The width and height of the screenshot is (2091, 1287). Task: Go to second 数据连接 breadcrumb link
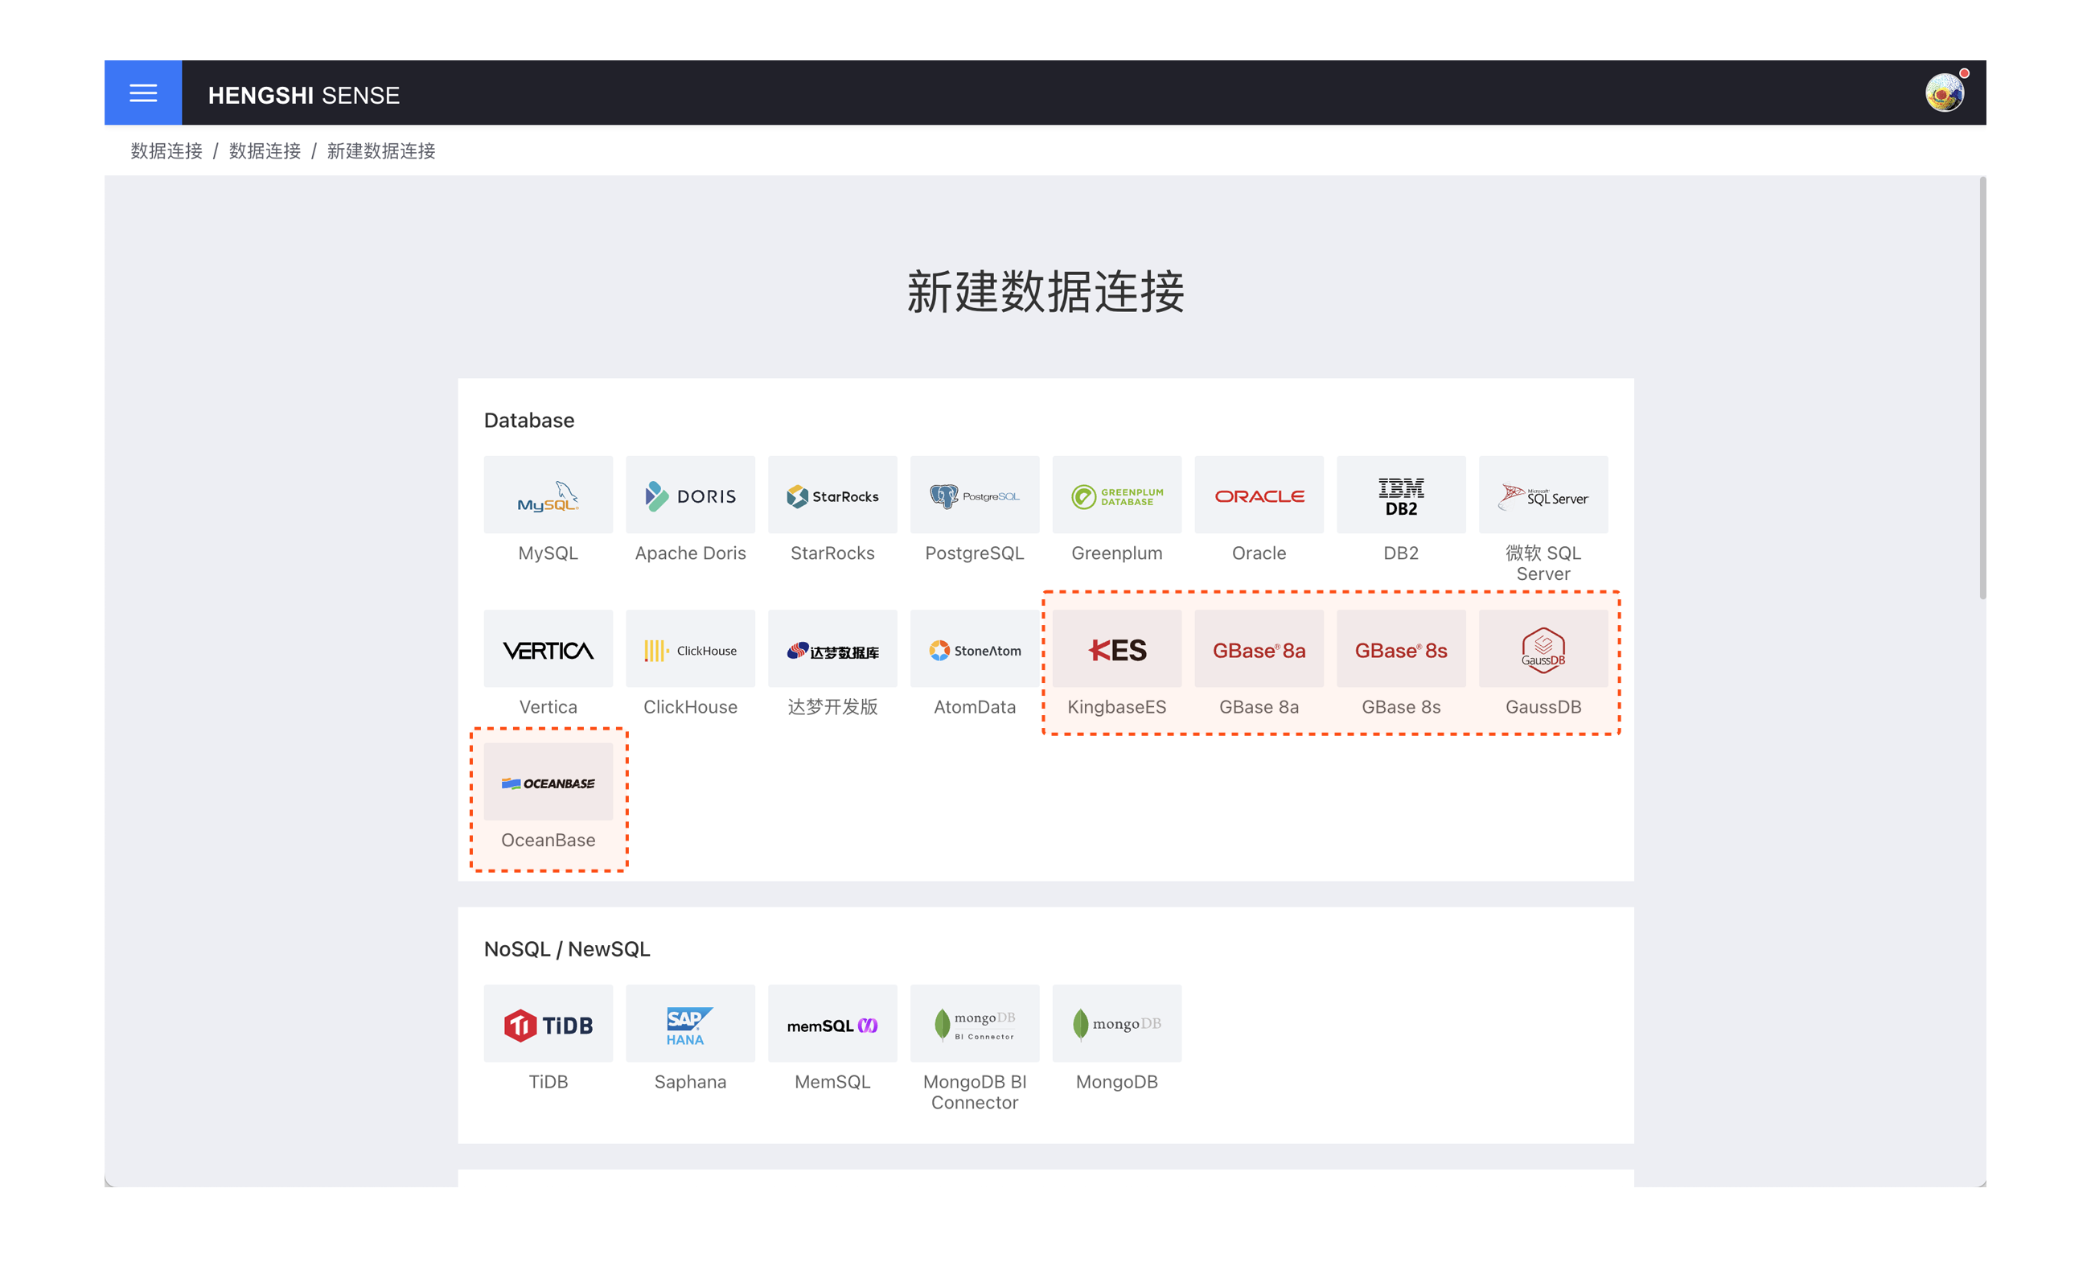click(265, 150)
